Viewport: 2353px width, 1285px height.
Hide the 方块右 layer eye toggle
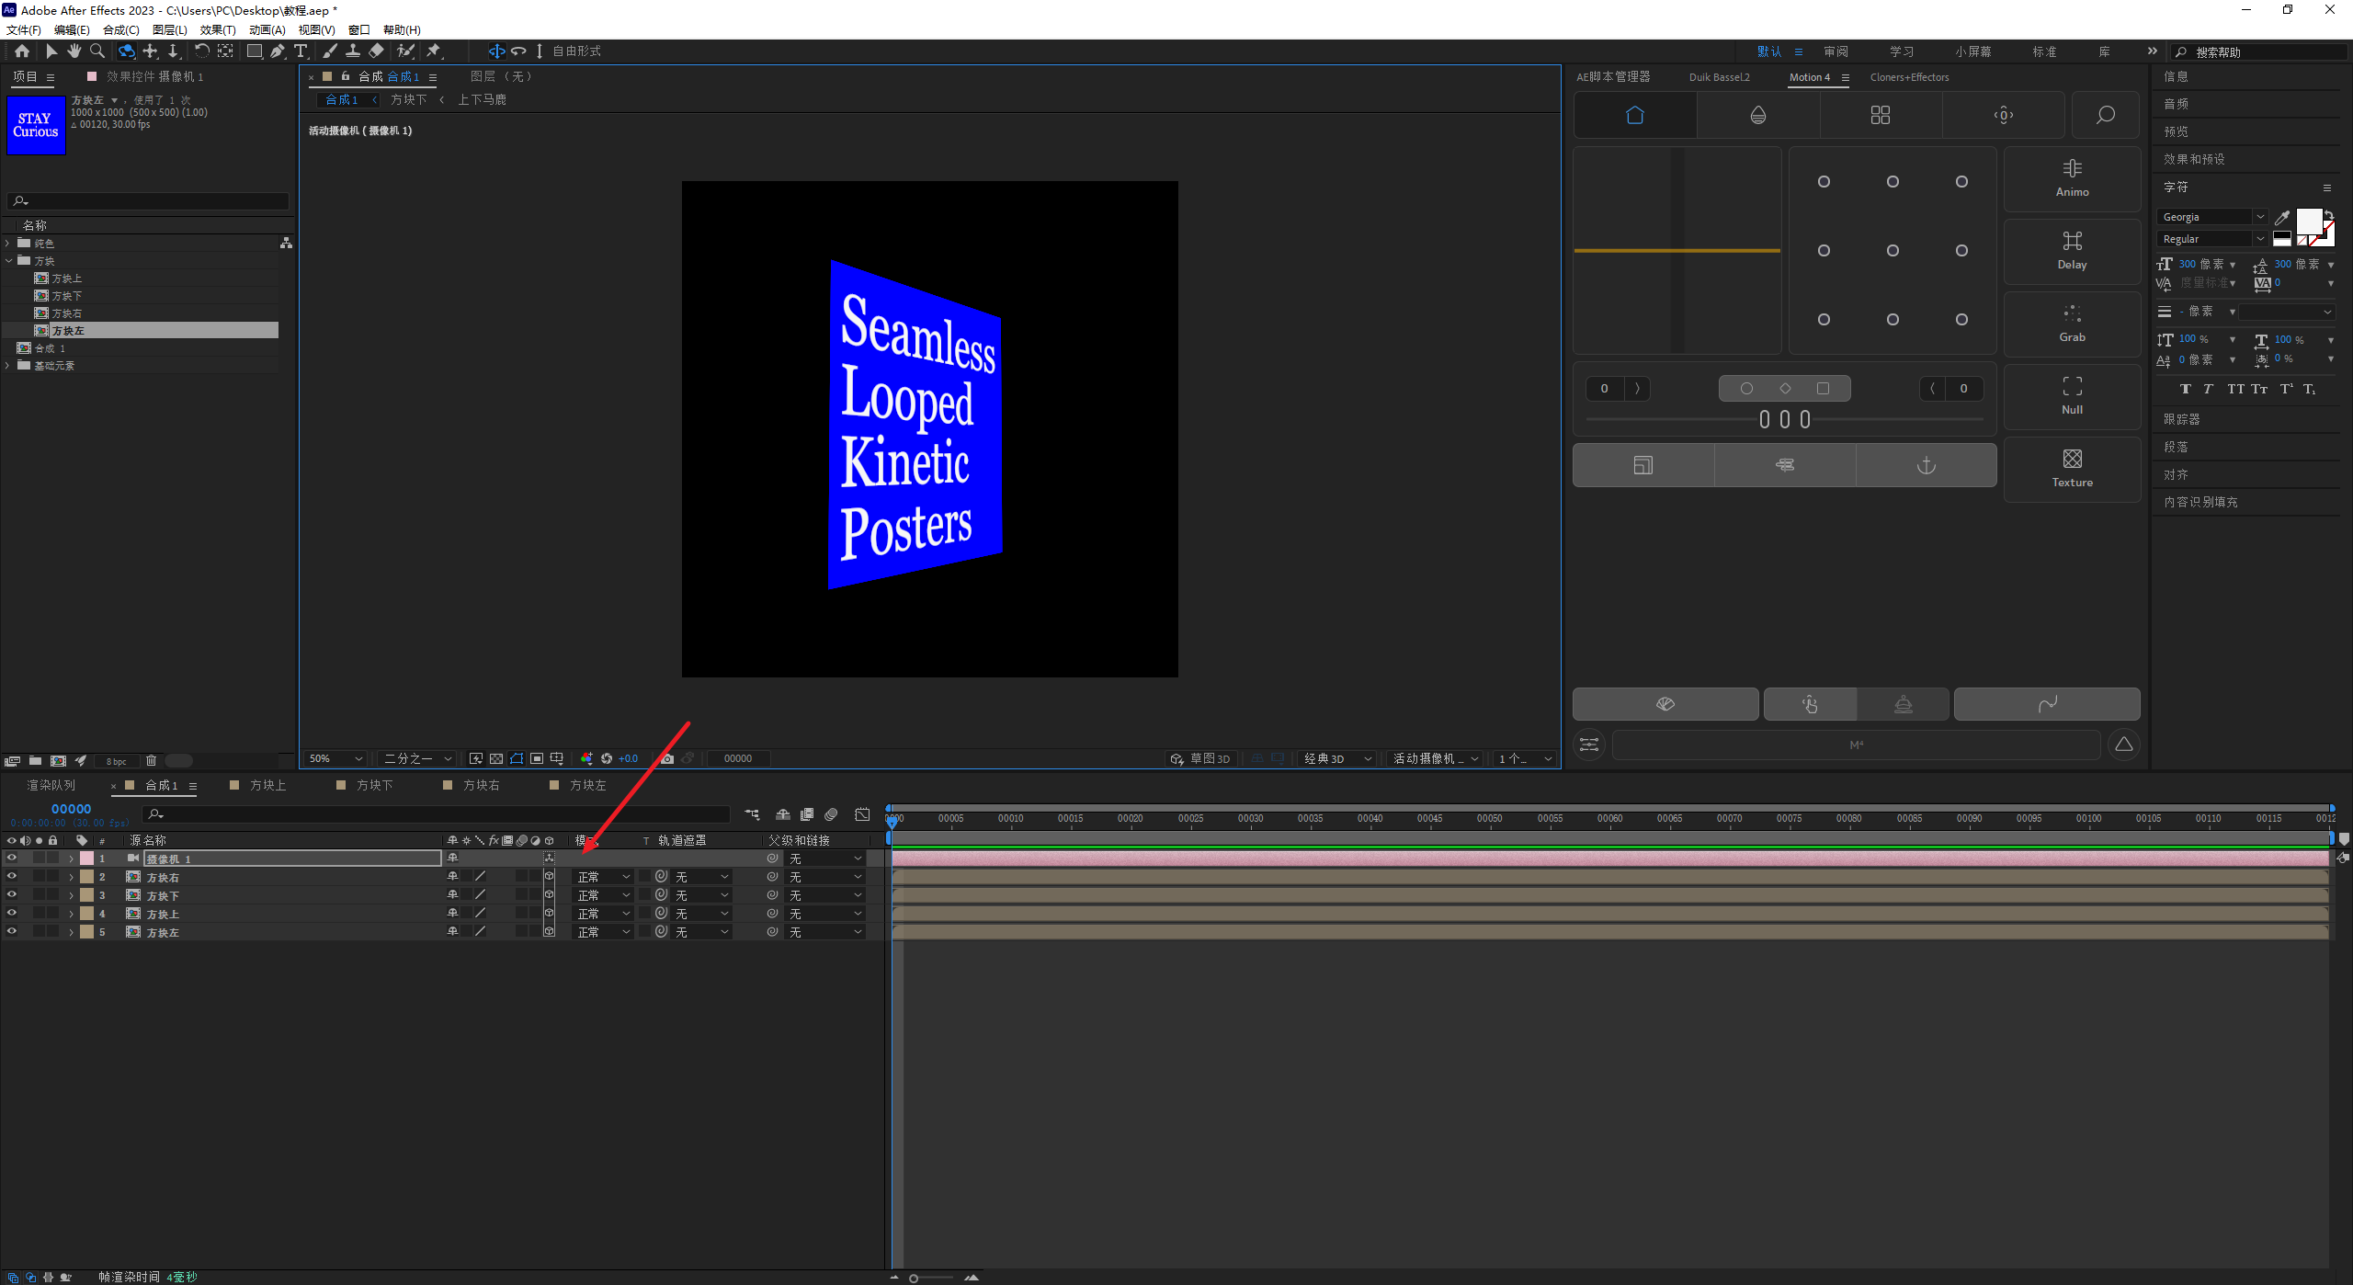click(12, 877)
